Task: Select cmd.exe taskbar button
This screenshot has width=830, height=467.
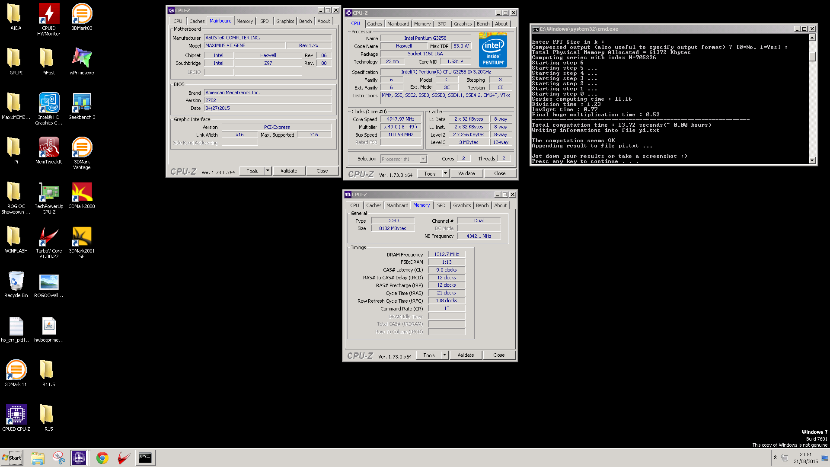Action: pos(145,458)
